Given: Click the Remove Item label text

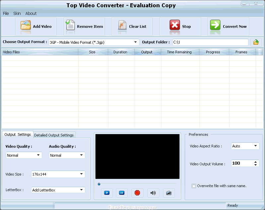Looking at the screenshot, I should click(90, 26).
